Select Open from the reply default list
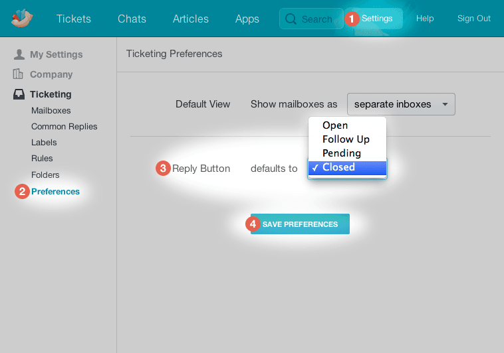Viewport: 504px width, 353px height. (x=335, y=125)
